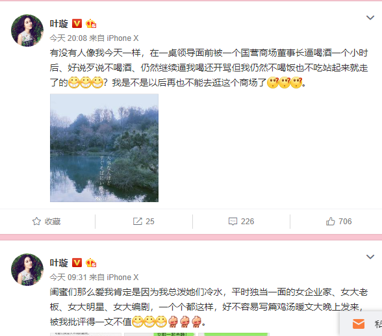The image size is (382, 336).
Task: Open private message envelope icon
Action: (x=359, y=324)
